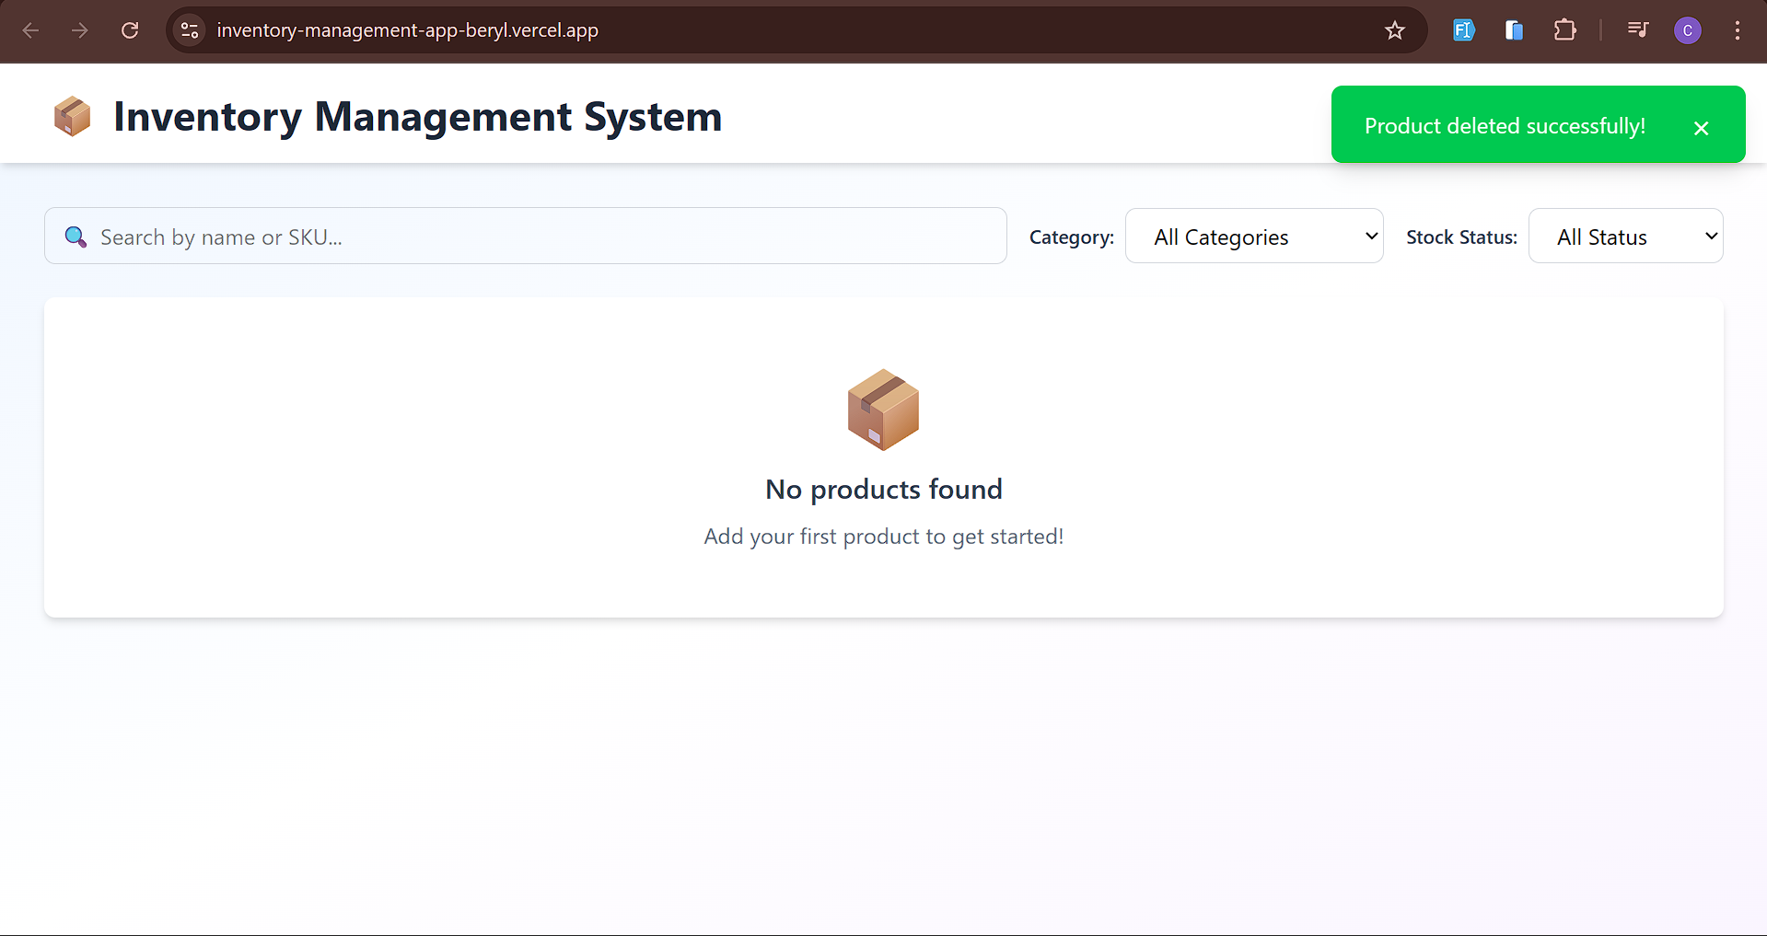Click the browser extensions puzzle piece icon

point(1565,30)
